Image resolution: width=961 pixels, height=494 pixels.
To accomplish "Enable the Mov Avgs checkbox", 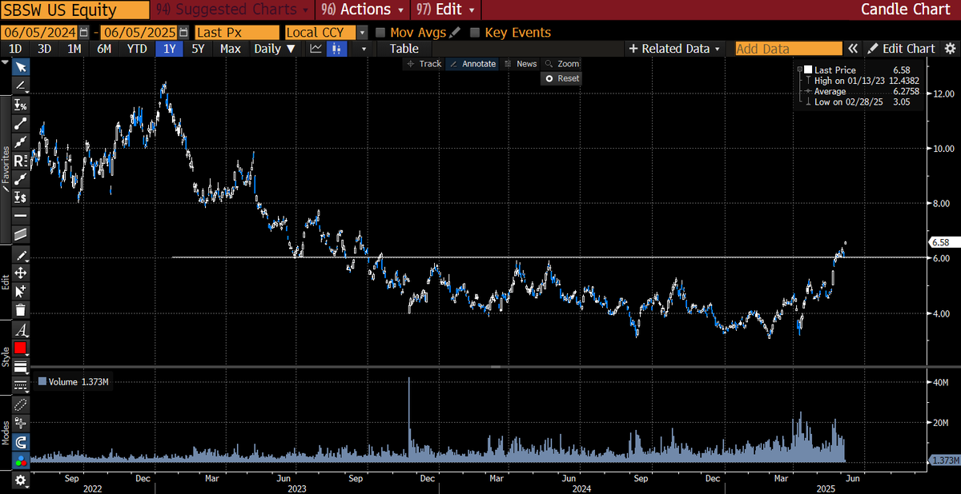I will 380,33.
